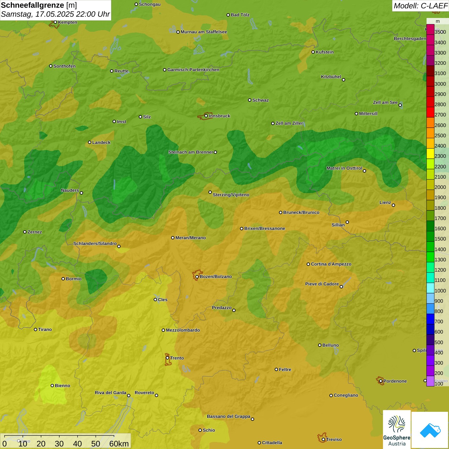This screenshot has height=449, width=449.
Task: Click the Murnau am Staffelsee label
Action: pos(204,32)
